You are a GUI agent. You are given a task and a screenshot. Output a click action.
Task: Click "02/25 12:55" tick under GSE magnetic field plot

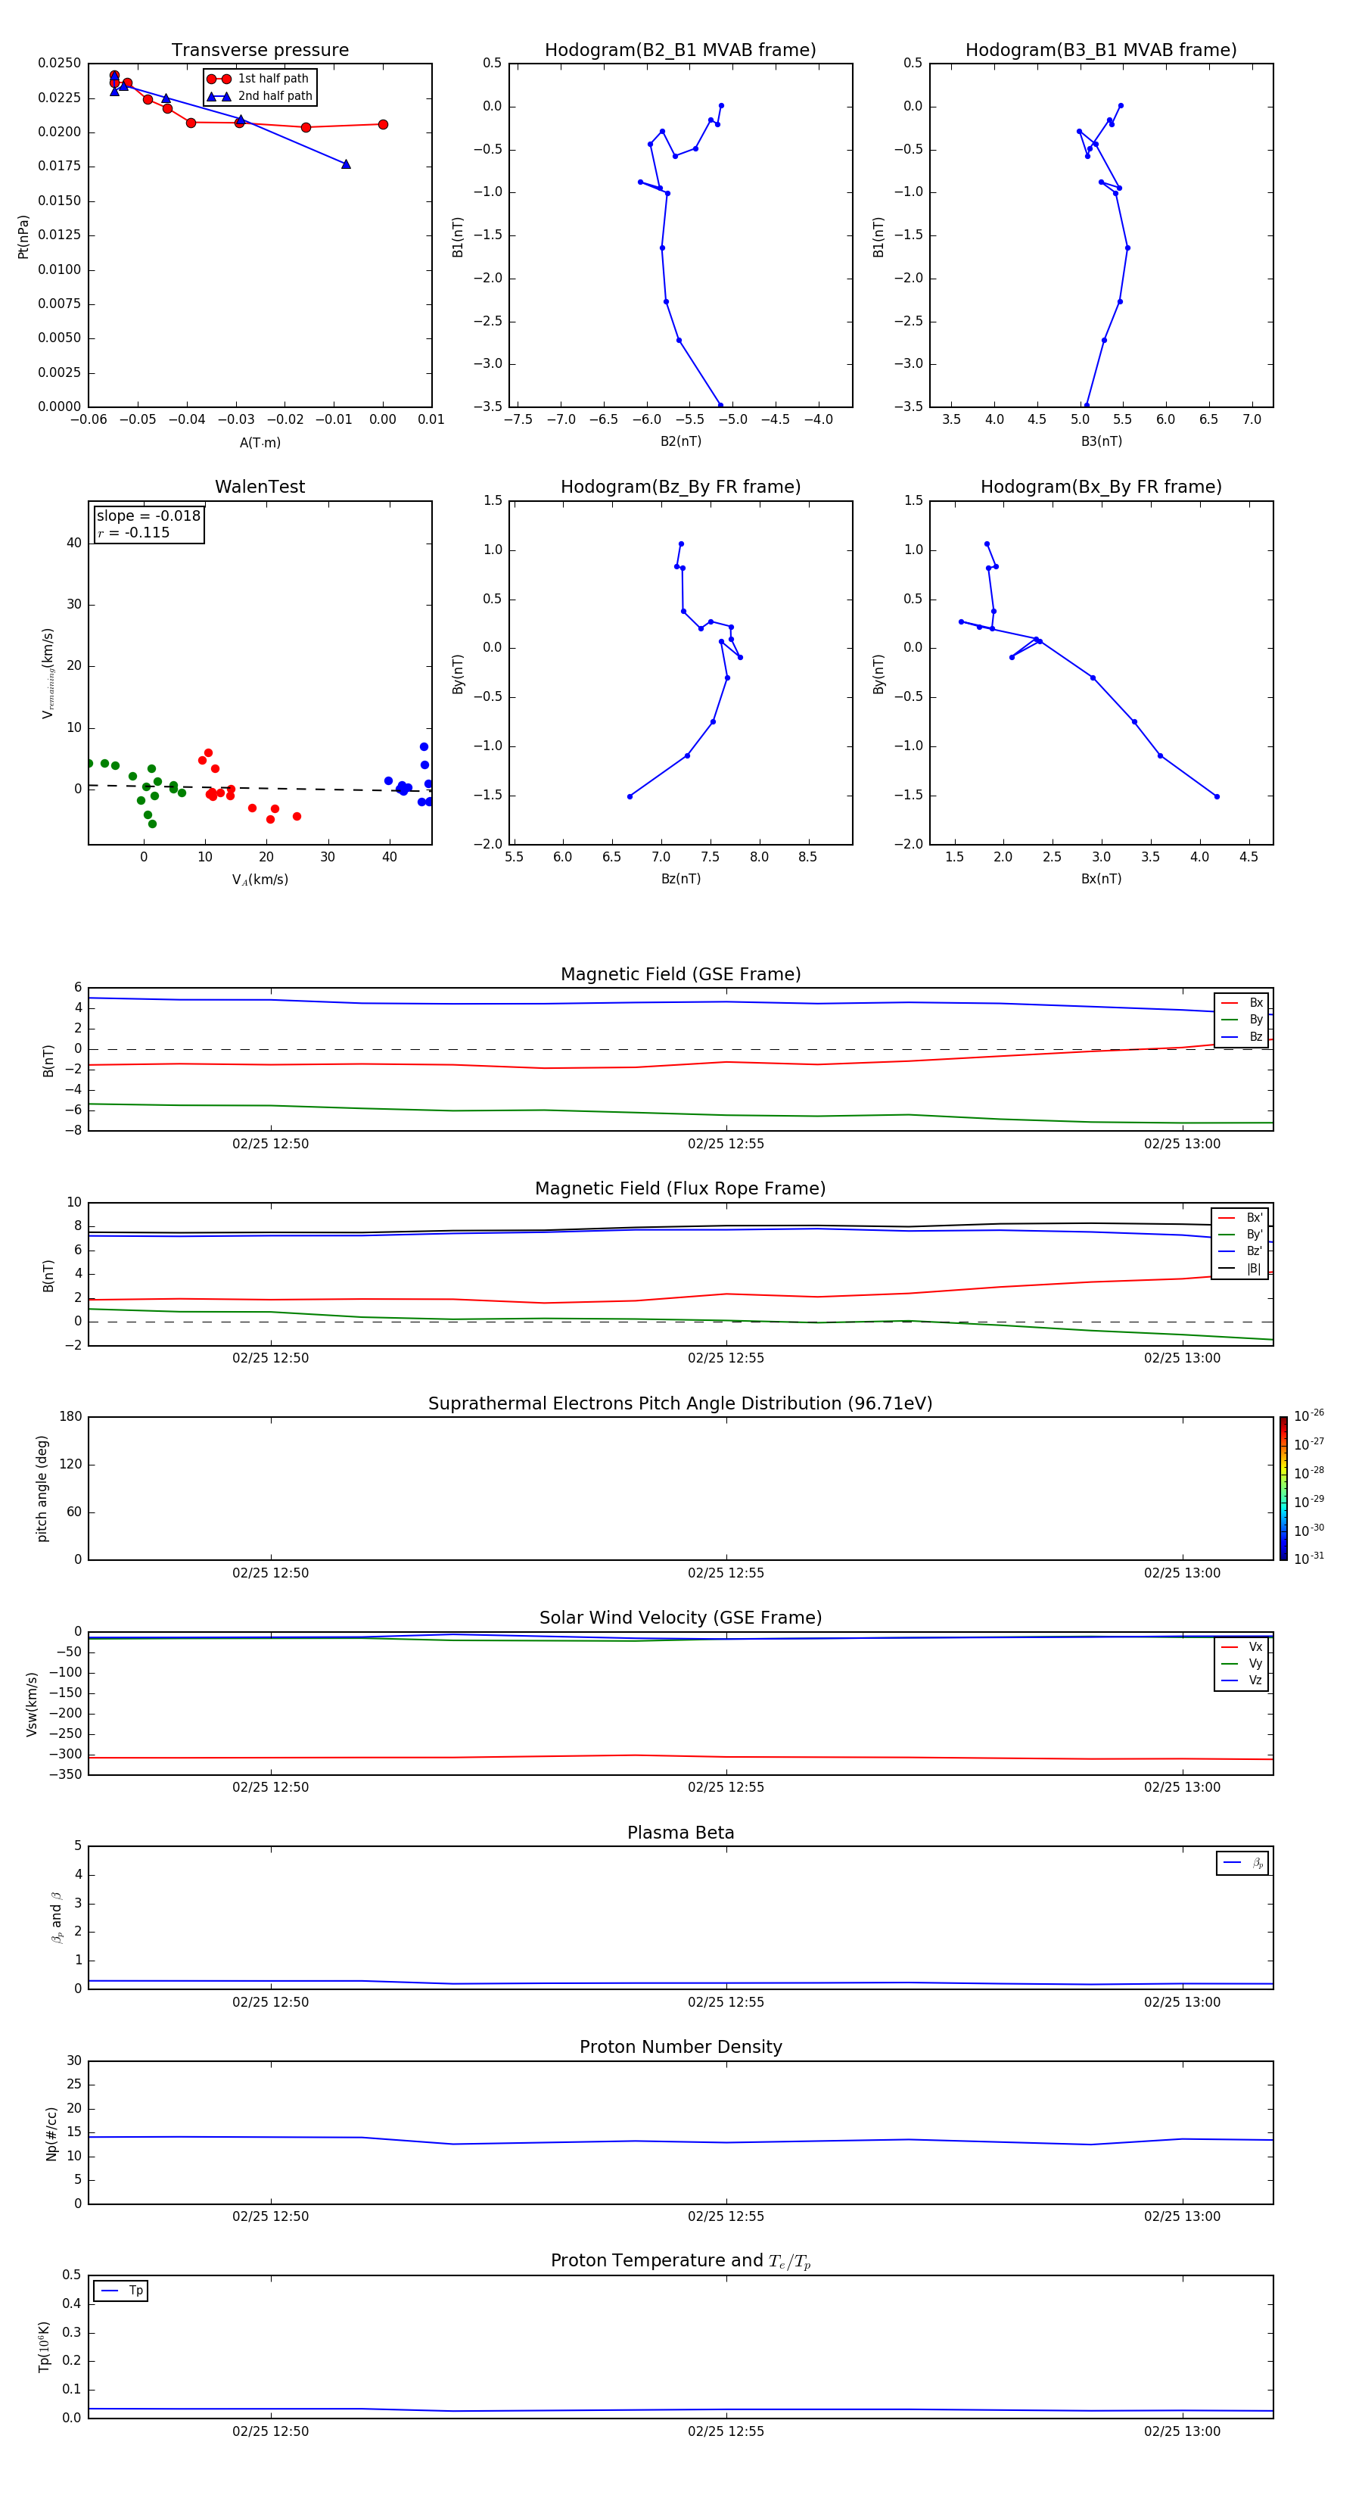[726, 1145]
